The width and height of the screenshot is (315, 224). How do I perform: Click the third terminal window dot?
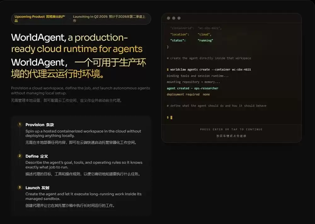pos(179,18)
